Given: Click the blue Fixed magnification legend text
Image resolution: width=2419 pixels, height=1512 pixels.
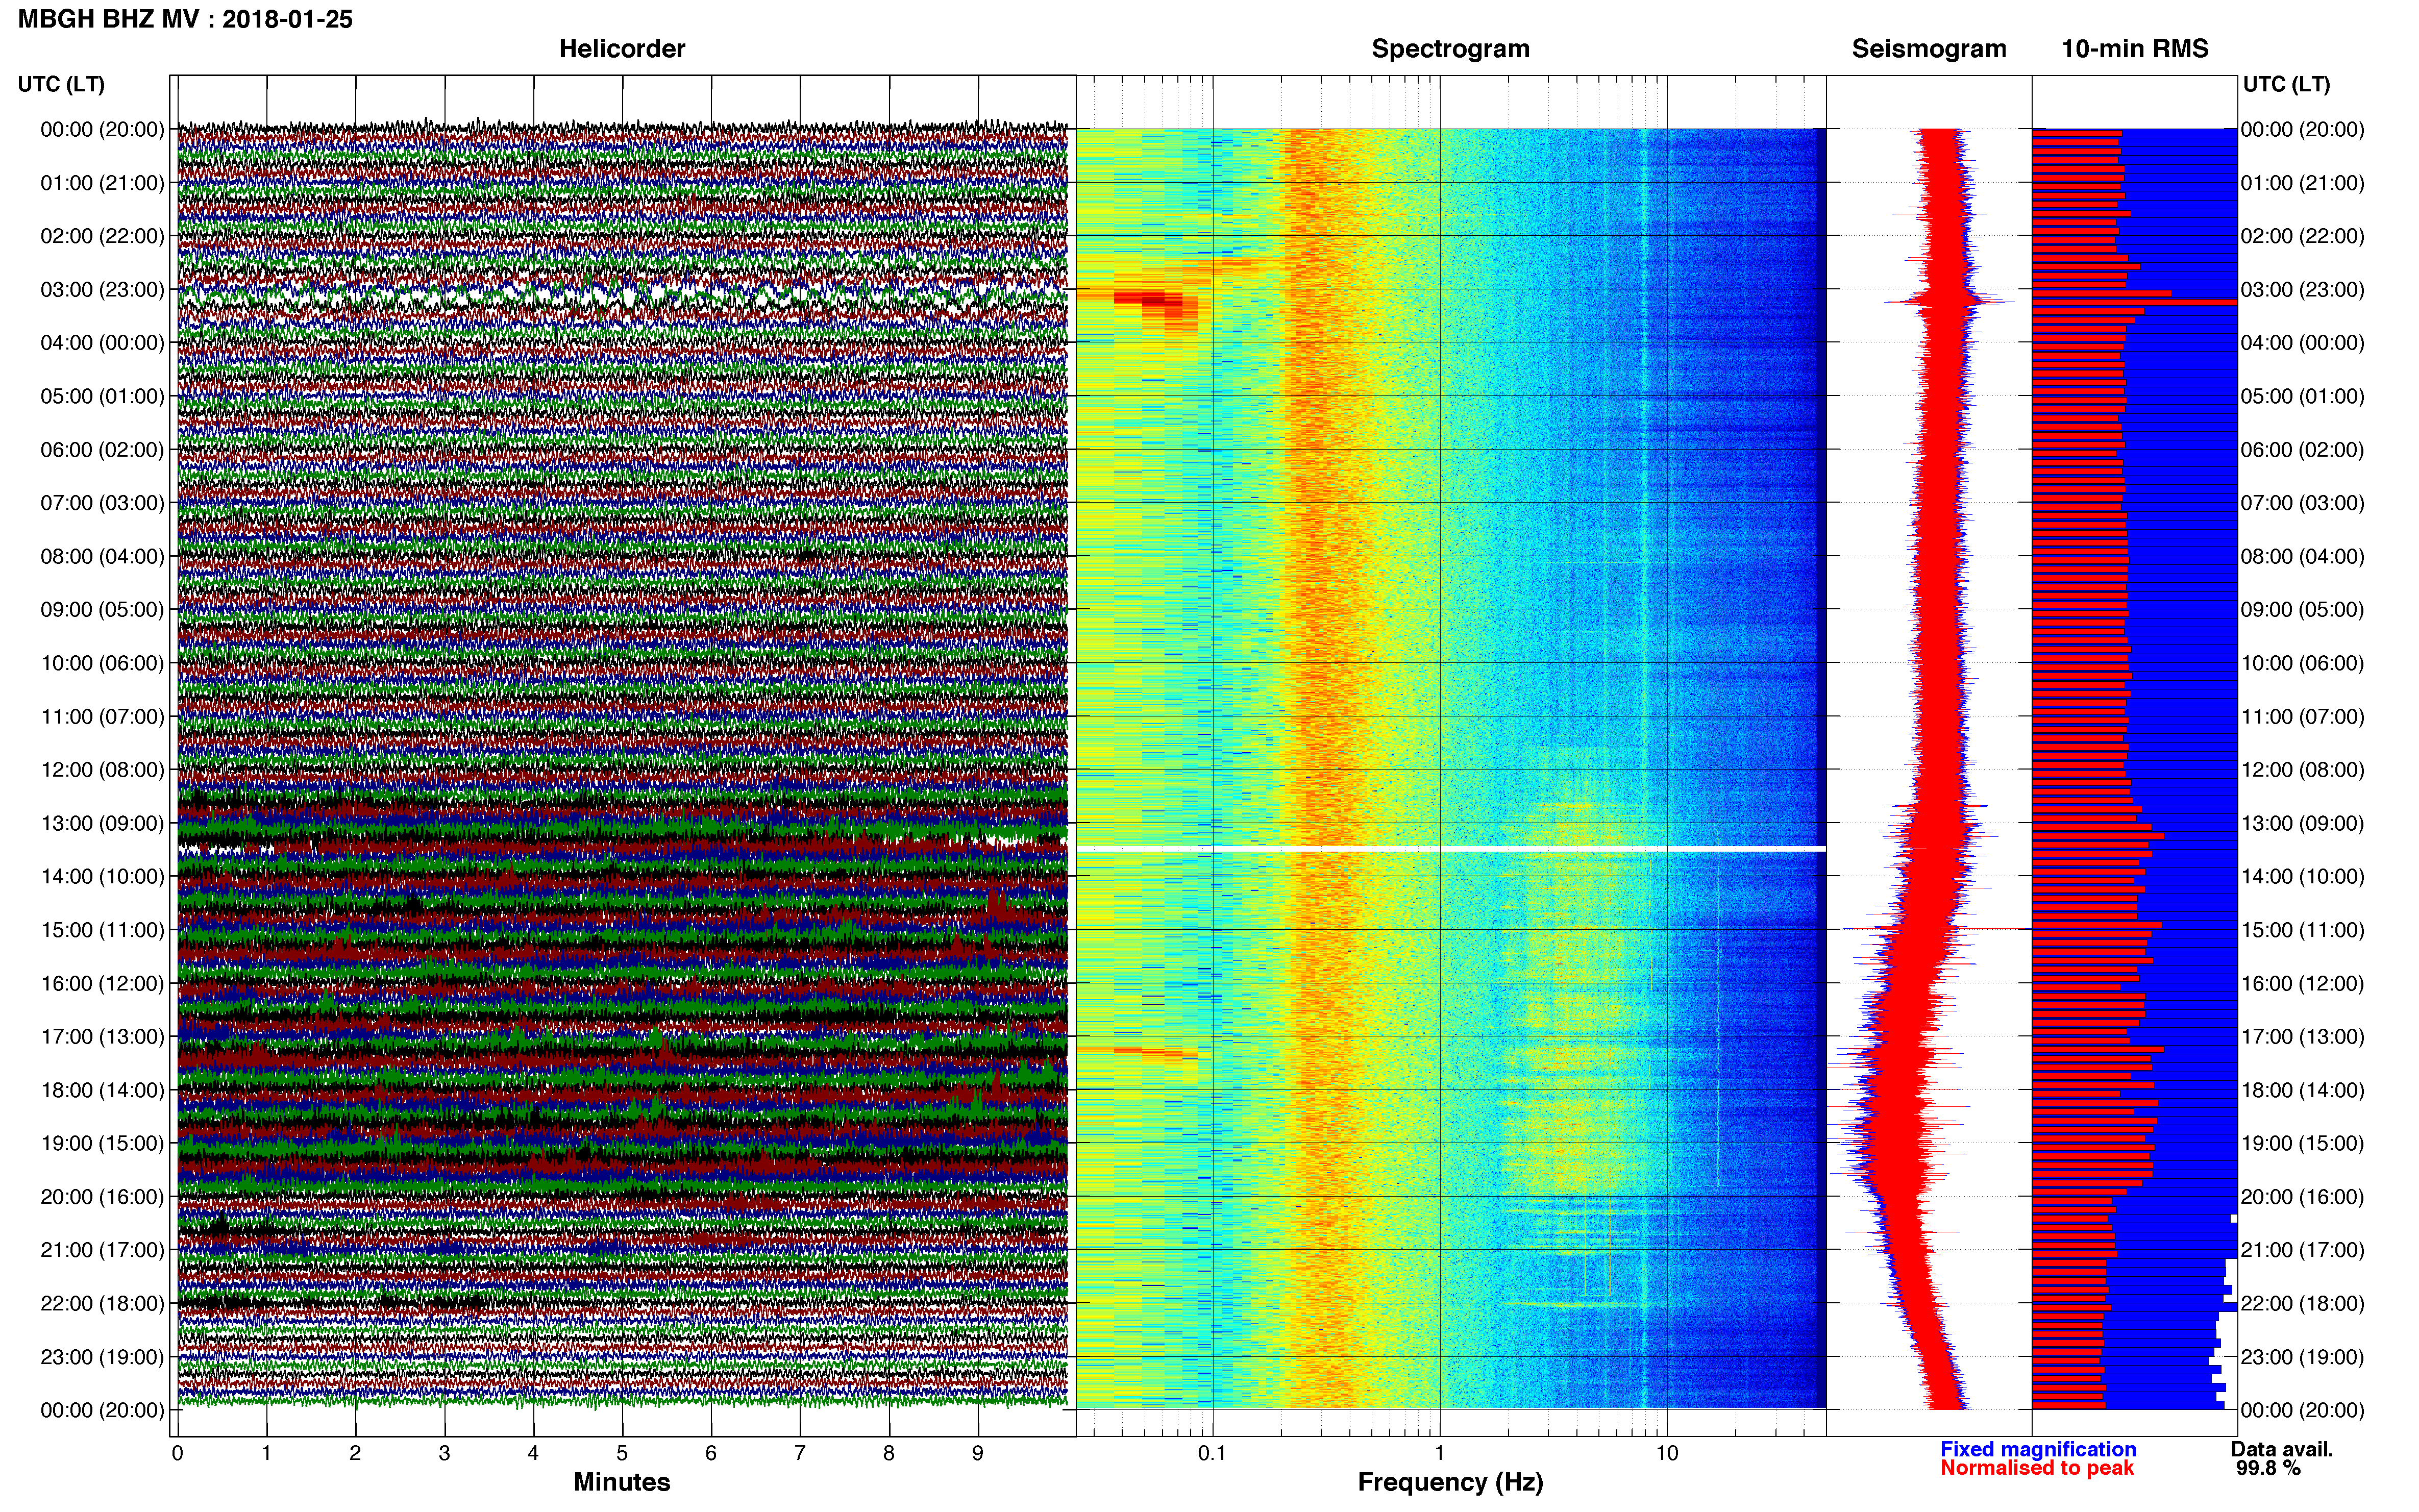Looking at the screenshot, I should coord(2038,1449).
